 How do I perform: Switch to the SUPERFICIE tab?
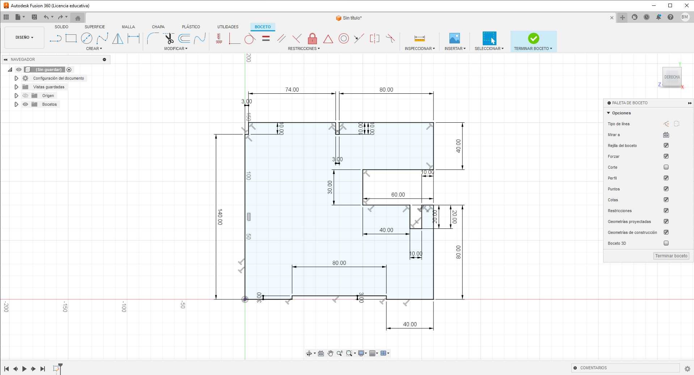pos(95,27)
